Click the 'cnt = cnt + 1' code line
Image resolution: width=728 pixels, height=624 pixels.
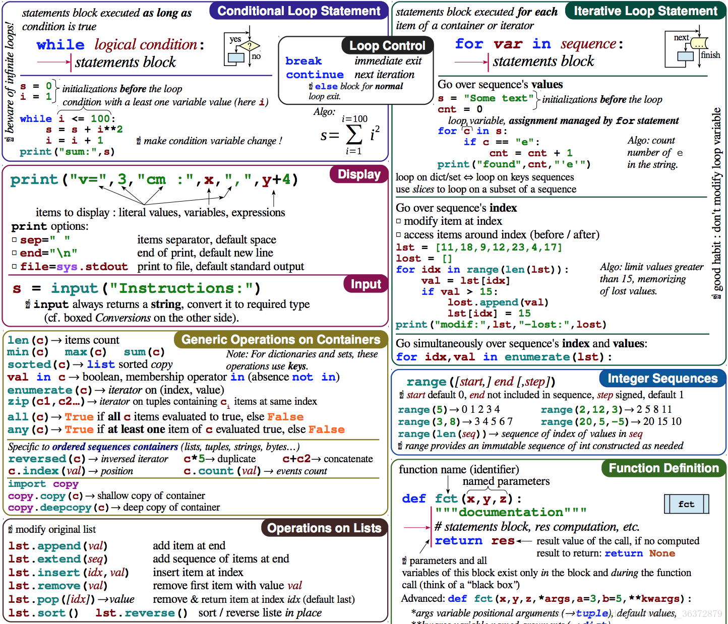pos(531,153)
